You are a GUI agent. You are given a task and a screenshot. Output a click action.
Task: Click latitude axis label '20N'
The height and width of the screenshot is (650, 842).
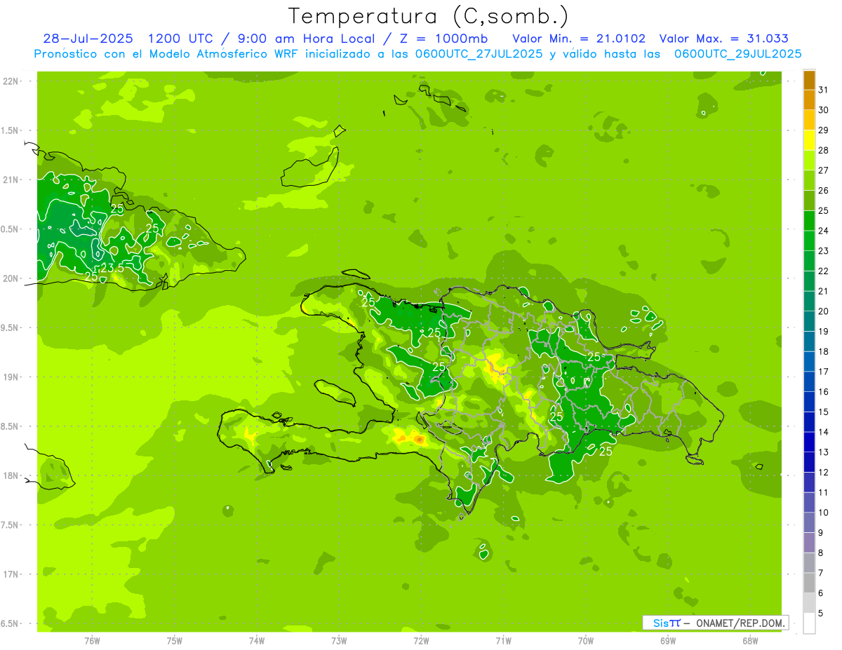11,278
